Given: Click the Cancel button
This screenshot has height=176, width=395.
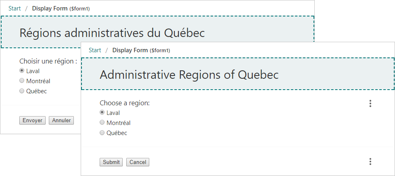Looking at the screenshot, I should [138, 162].
